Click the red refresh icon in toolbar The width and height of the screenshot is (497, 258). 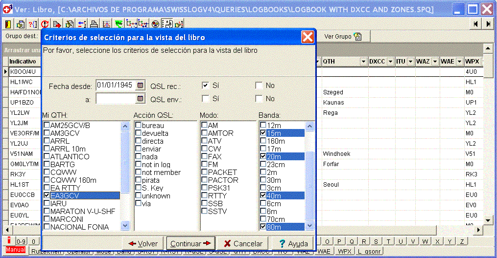tap(45, 24)
